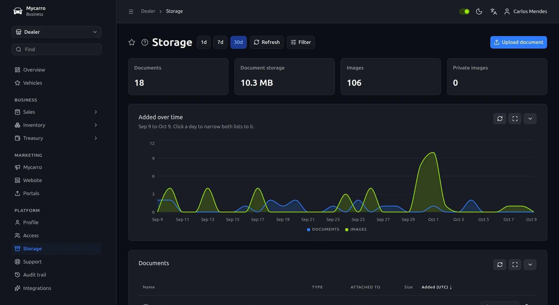Open Audit trail page
Screen dimensions: 559x305
tap(56, 275)
